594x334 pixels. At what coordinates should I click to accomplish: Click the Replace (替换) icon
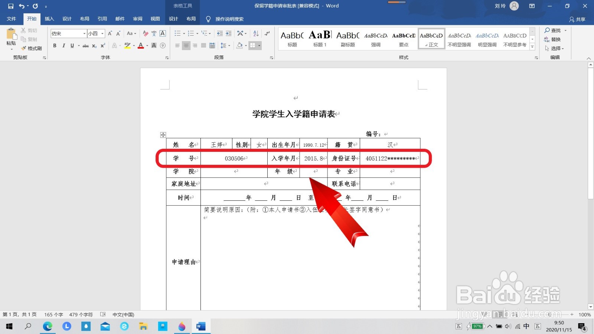click(x=547, y=39)
